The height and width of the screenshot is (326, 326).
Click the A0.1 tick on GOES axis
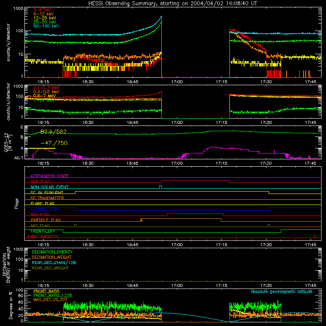click(19, 158)
